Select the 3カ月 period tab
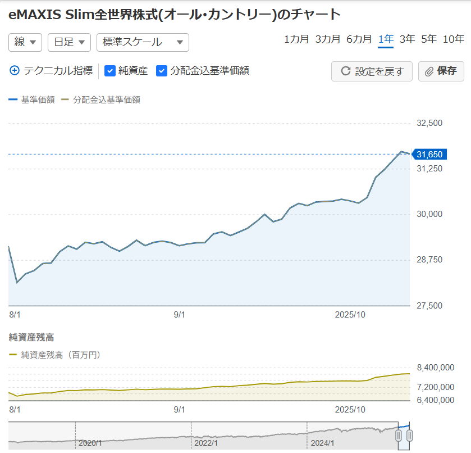 coord(328,39)
